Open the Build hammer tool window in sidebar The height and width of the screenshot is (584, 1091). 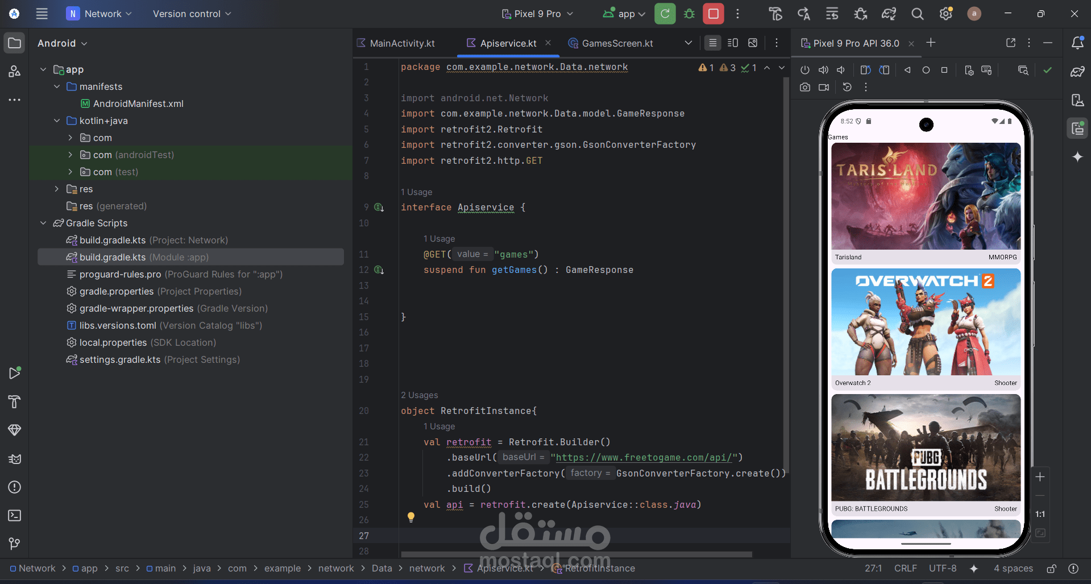coord(15,402)
